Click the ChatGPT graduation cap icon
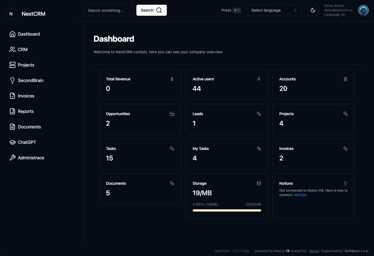This screenshot has height=256, width=374. click(12, 142)
